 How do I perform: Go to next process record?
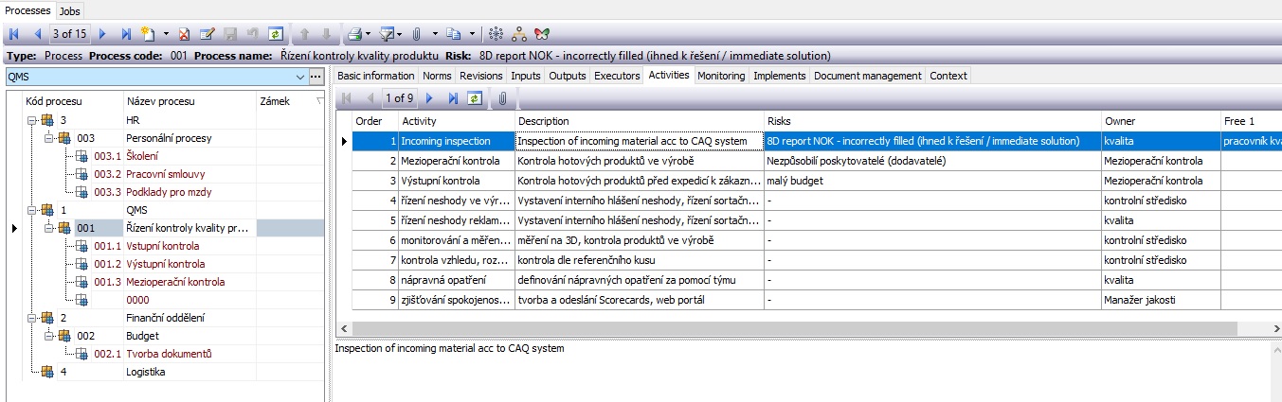coord(103,34)
